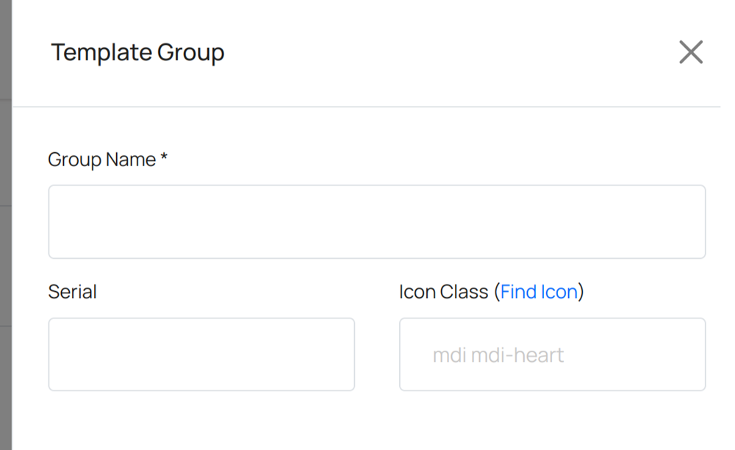Click the Template Group heading
This screenshot has width=735, height=450.
137,53
